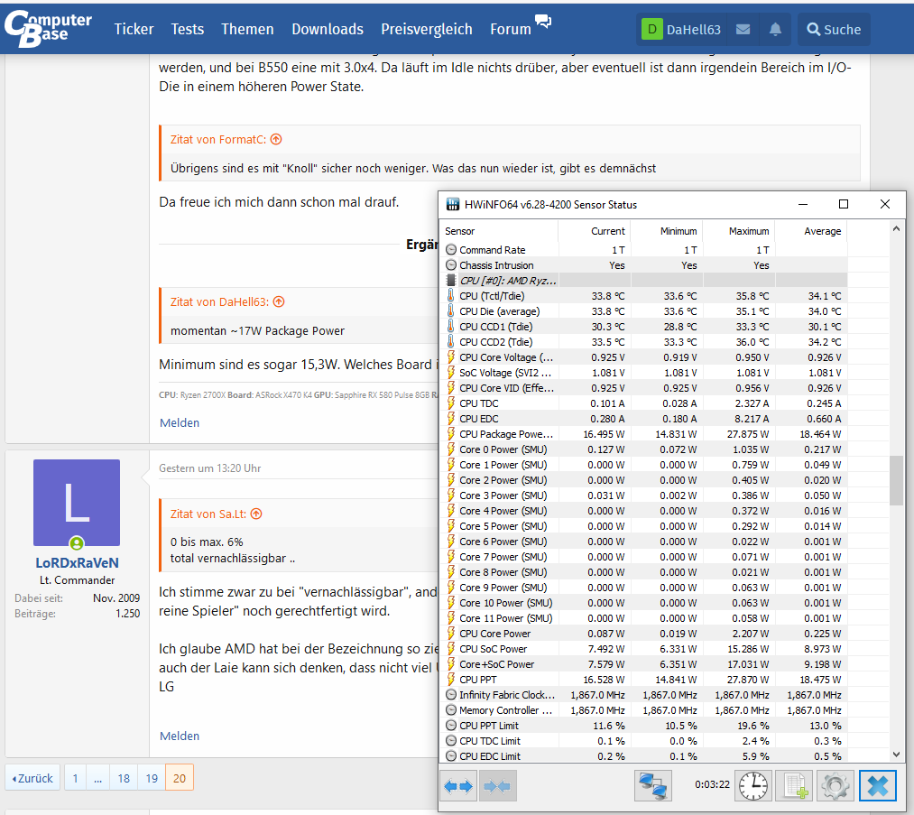Click Melden under LoRDxRaVeN's post
This screenshot has width=914, height=815.
click(x=180, y=736)
